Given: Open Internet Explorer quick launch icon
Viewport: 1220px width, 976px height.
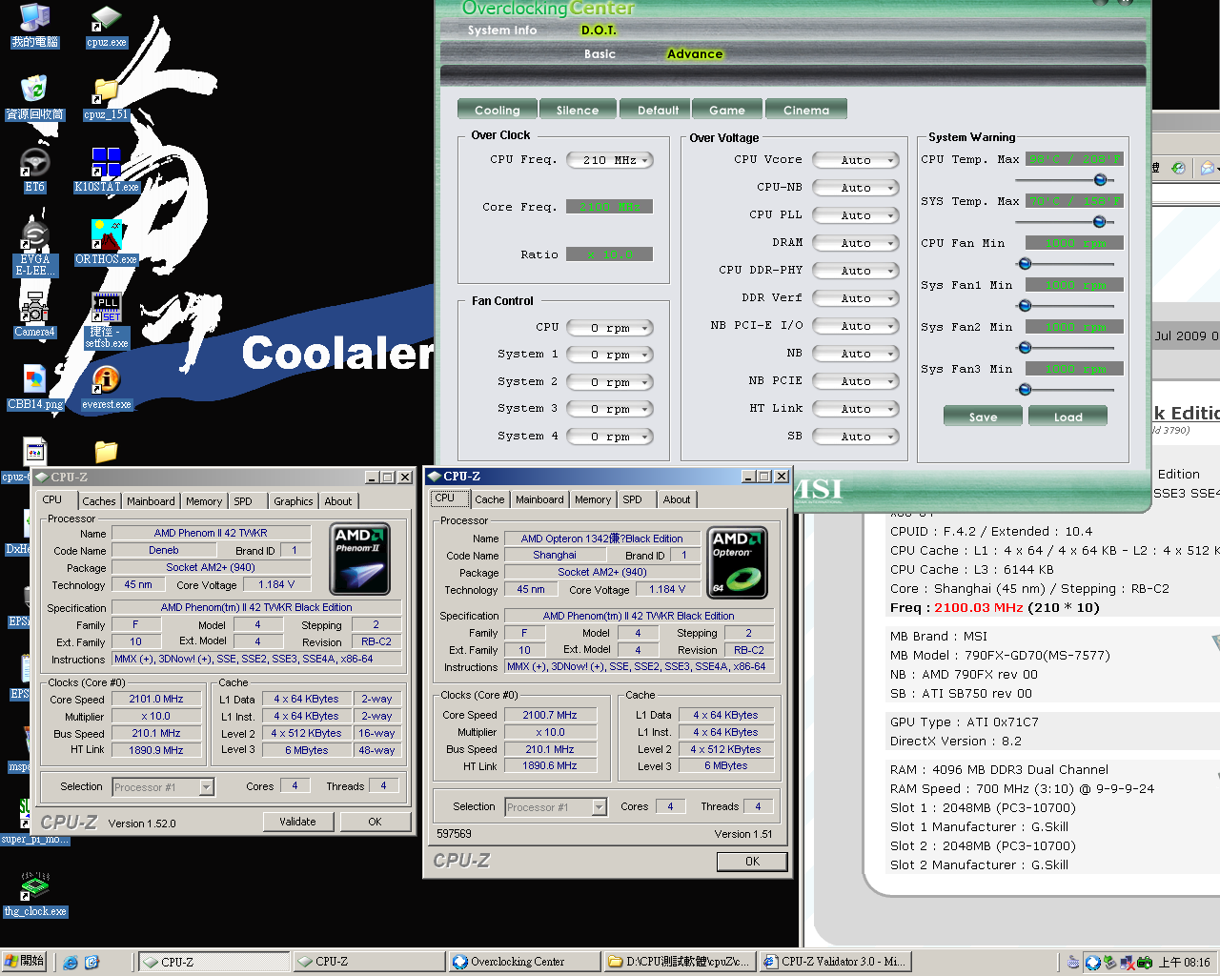Looking at the screenshot, I should pyautogui.click(x=71, y=963).
